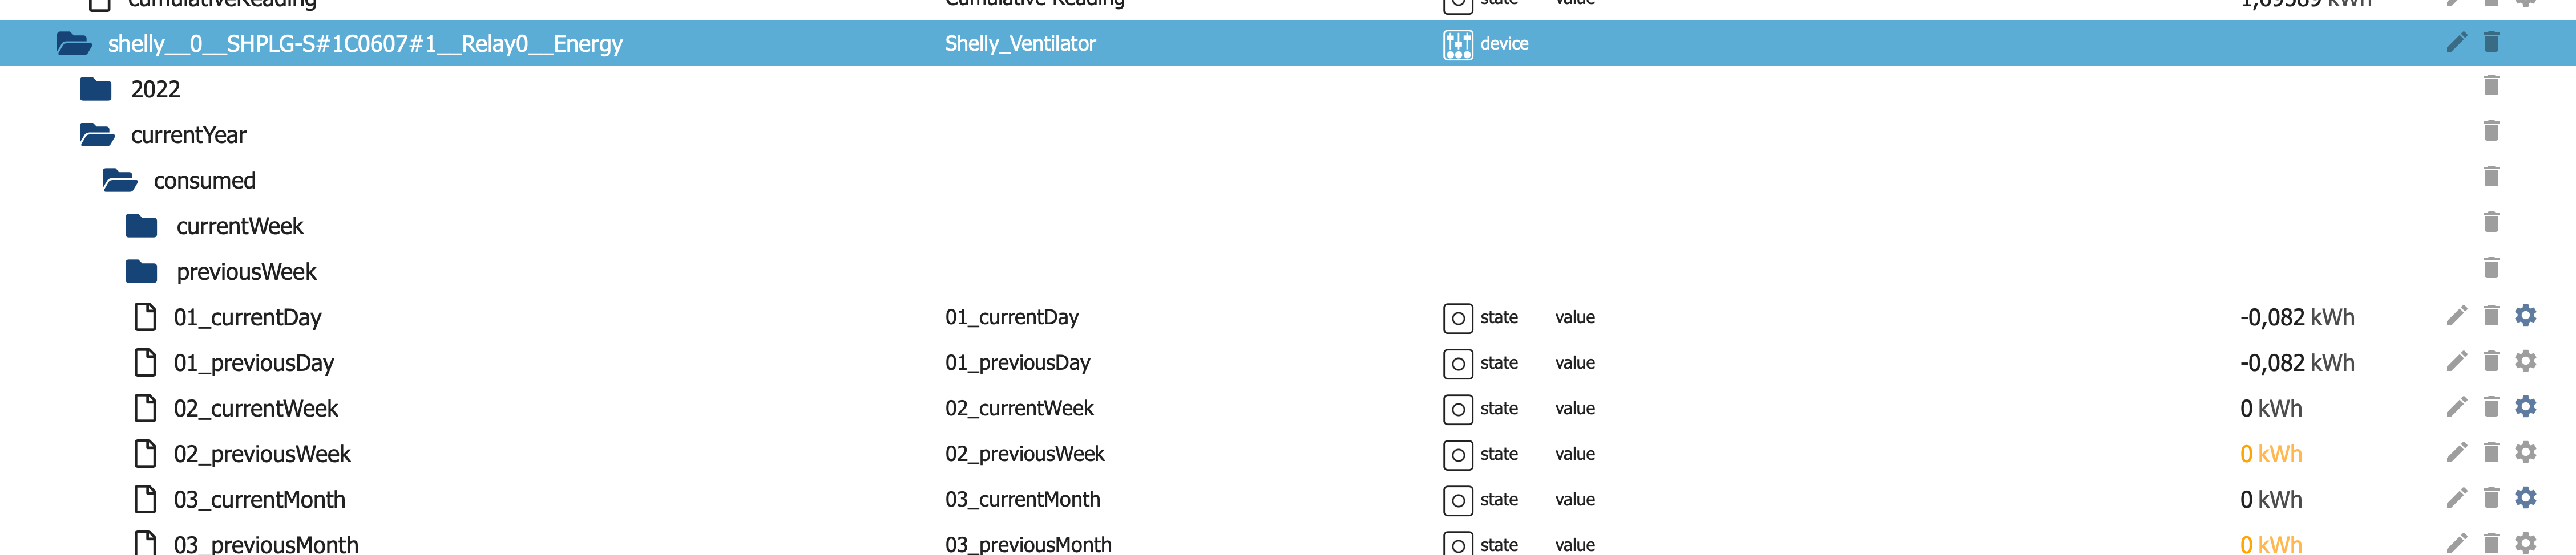Edit the Shelly_Ventilator device with pencil icon

pos(2456,42)
